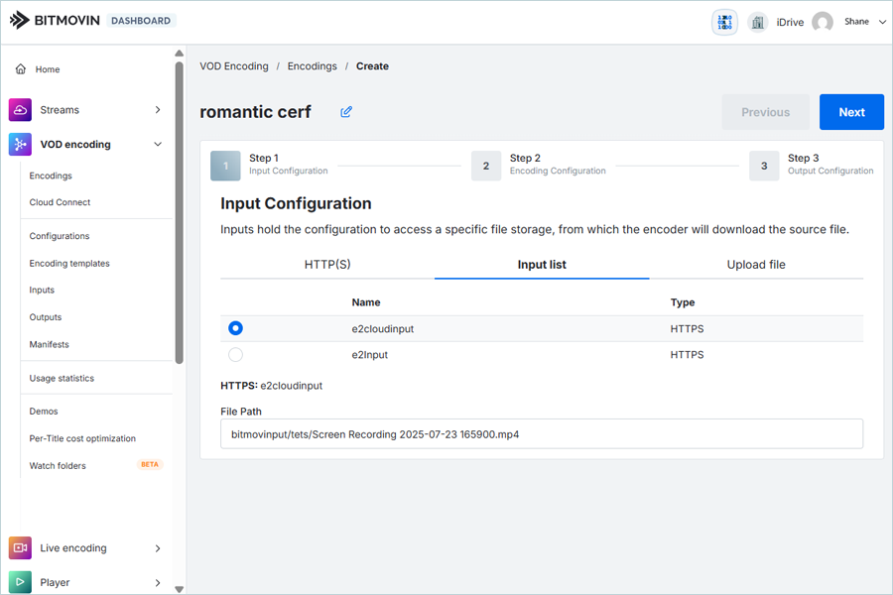Click the Home icon in sidebar
The height and width of the screenshot is (595, 893).
[21, 69]
